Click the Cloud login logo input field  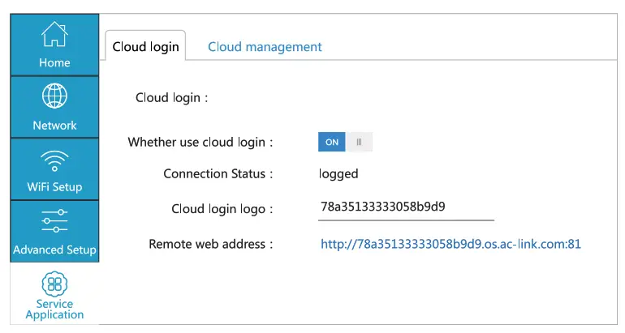click(x=406, y=207)
